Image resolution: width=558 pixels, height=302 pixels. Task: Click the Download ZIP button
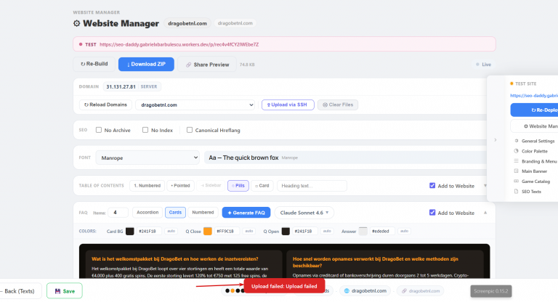click(x=146, y=65)
